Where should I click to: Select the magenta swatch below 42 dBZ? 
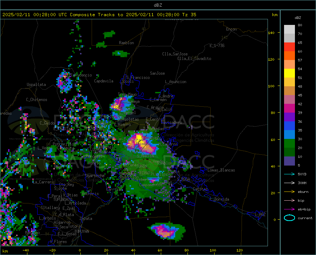(289, 108)
